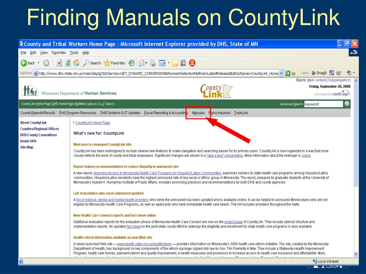
Task: Click the Mail envelope toolbar icon
Action: point(142,63)
